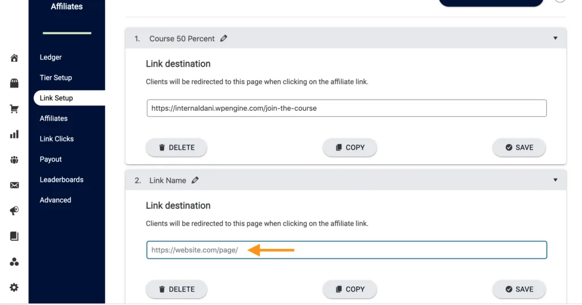Select Link Setup menu item
The image size is (582, 305).
pos(69,98)
